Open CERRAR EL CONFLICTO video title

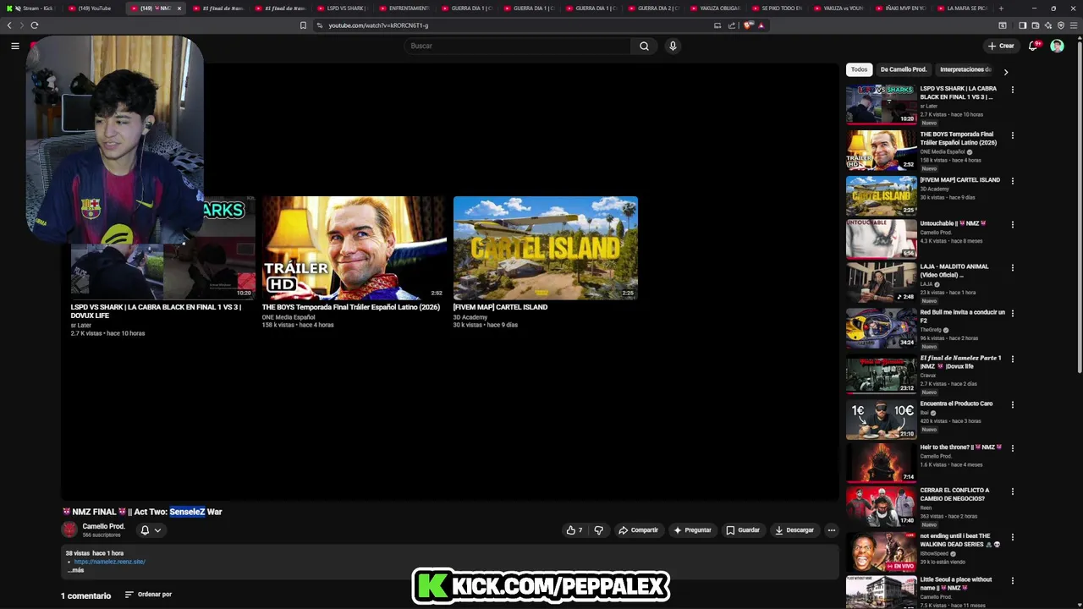point(954,494)
